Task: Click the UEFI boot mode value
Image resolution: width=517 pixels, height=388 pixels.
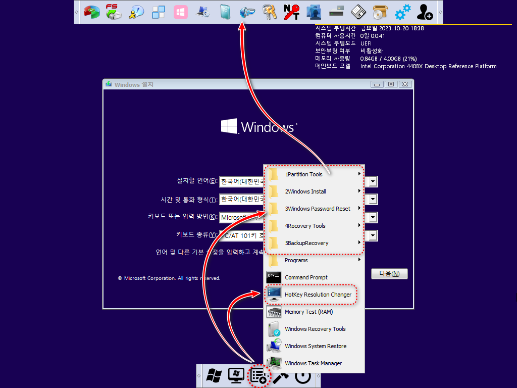Action: click(366, 43)
